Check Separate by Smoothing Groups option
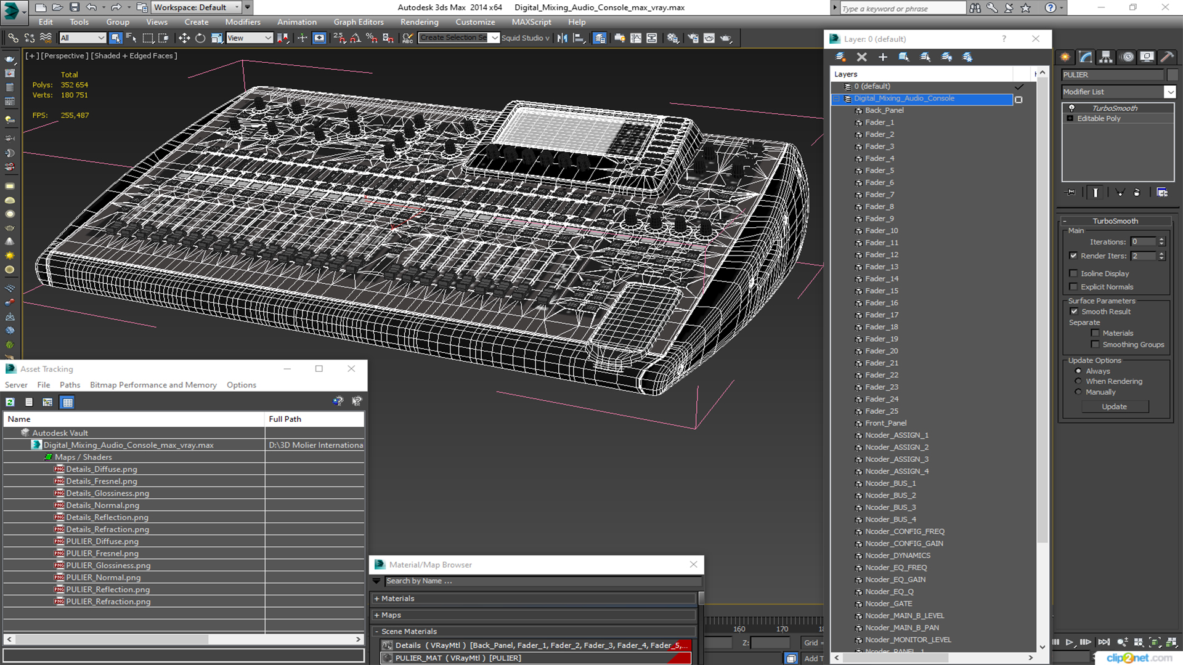The width and height of the screenshot is (1183, 665). (1095, 345)
